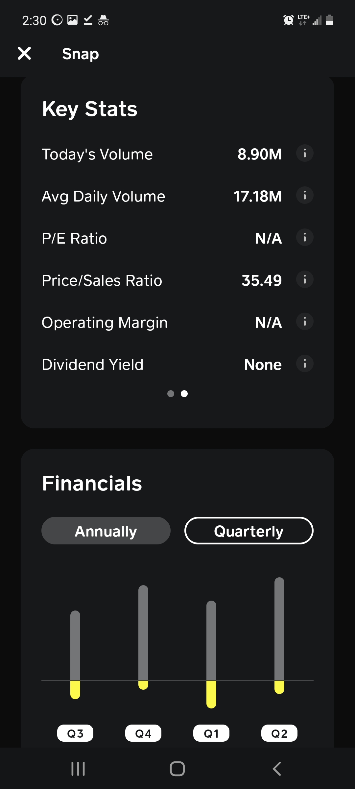355x789 pixels.
Task: Select the Q3 quarter label
Action: pos(75,733)
